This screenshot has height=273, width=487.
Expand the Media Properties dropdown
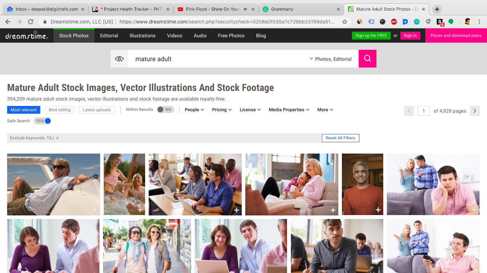(x=289, y=110)
